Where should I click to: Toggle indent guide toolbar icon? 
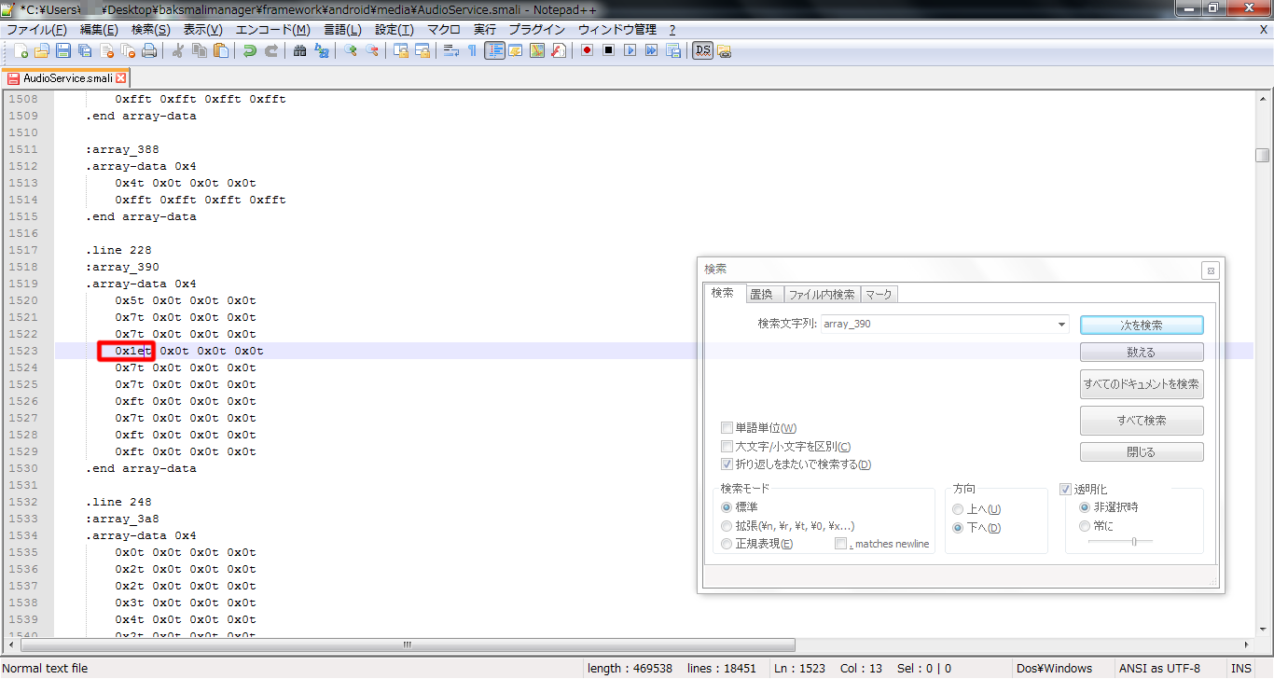tap(494, 50)
